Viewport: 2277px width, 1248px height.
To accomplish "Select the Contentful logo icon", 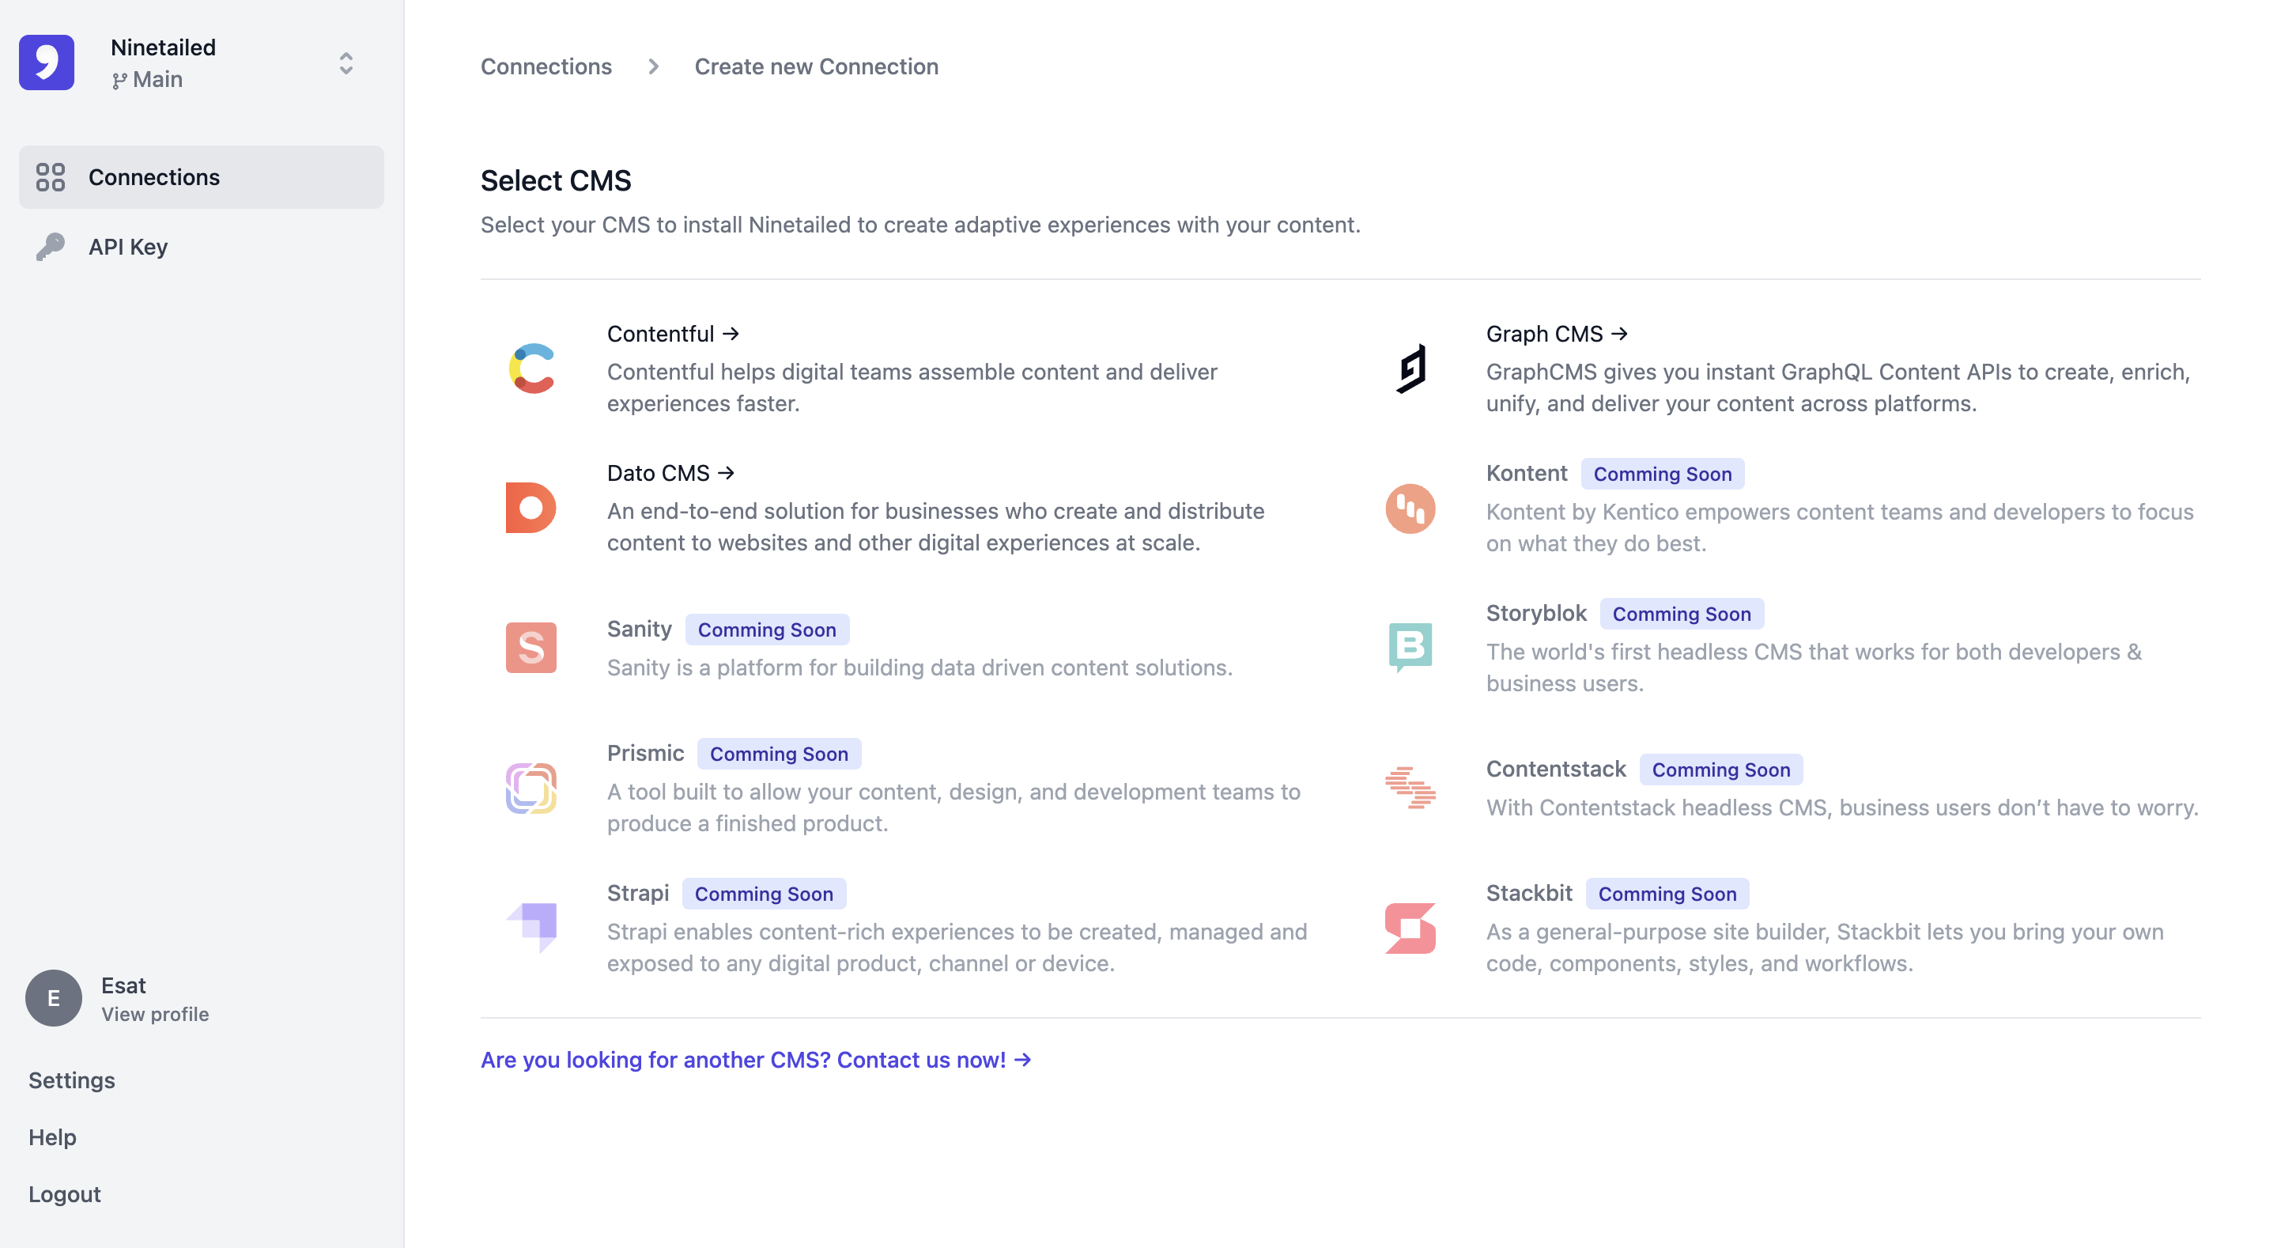I will click(531, 369).
